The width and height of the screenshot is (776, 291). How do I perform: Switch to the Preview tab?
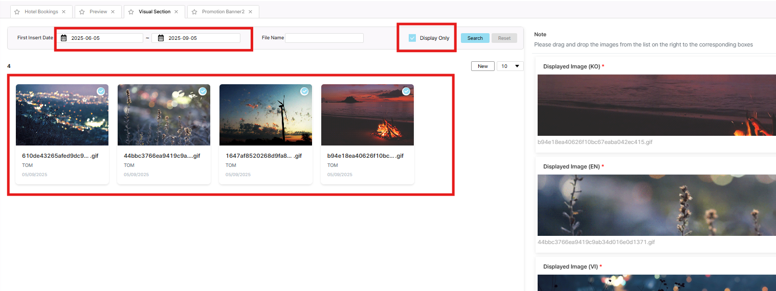tap(98, 12)
